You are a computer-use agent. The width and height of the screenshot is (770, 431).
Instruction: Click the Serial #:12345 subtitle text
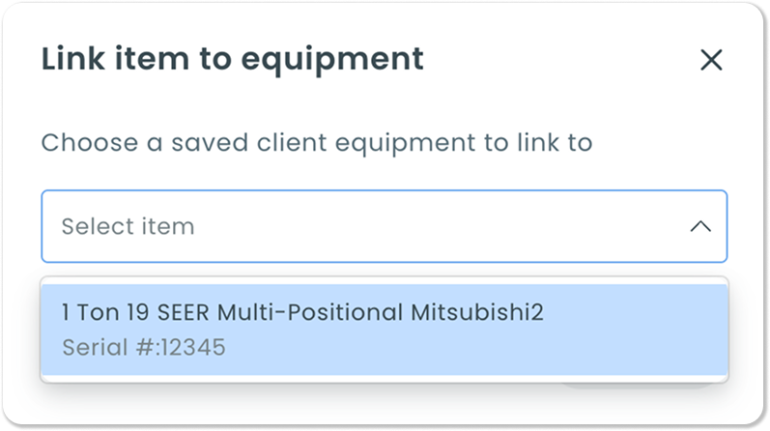(x=144, y=348)
